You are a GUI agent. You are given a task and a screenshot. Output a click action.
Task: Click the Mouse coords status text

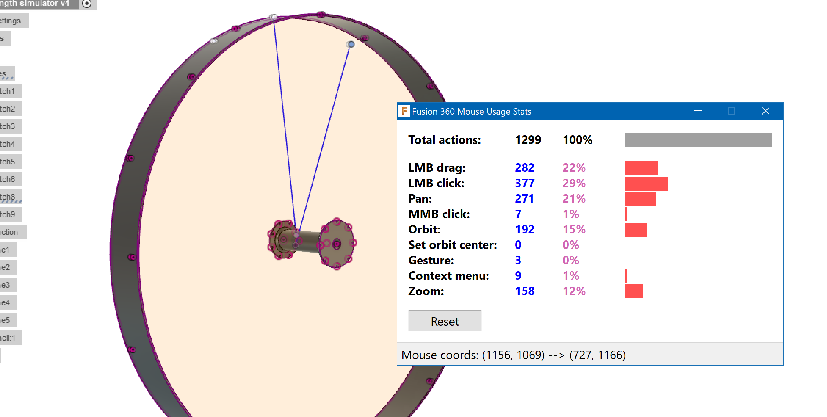pos(514,355)
